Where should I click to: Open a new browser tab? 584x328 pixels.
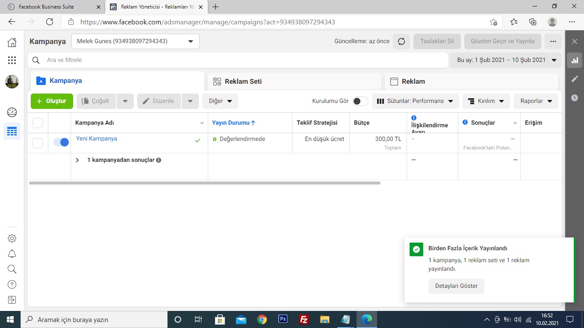(x=215, y=7)
